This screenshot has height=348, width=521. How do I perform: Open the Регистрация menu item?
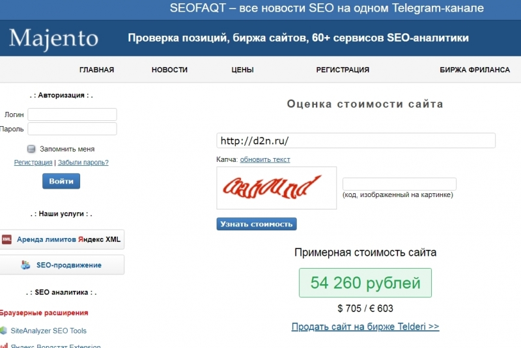(343, 70)
